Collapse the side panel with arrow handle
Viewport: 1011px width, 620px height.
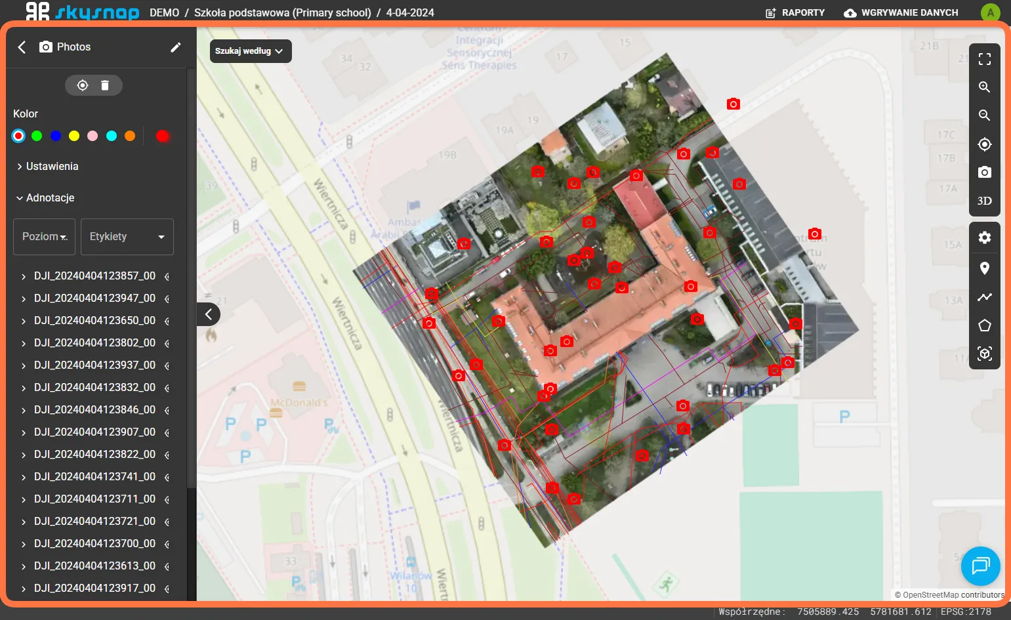click(208, 314)
